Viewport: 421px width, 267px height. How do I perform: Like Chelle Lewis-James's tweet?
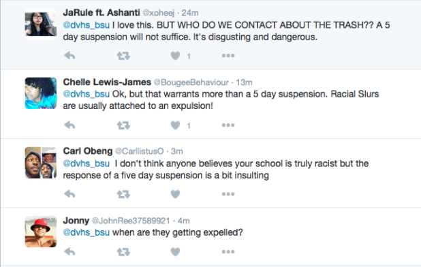coord(175,125)
